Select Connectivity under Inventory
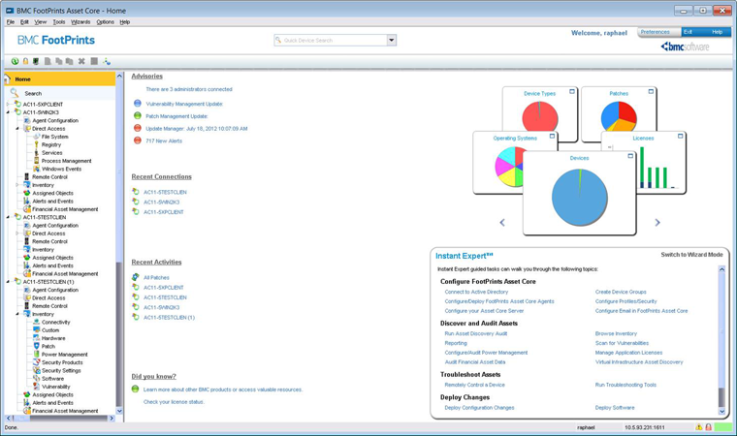Image resolution: width=737 pixels, height=436 pixels. click(55, 323)
